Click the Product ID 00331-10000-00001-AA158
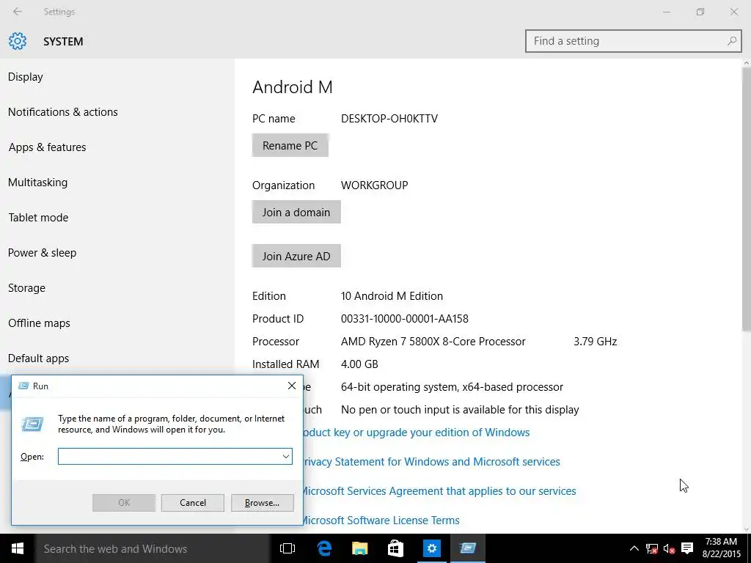Screen dimensions: 751x563 click(x=405, y=319)
